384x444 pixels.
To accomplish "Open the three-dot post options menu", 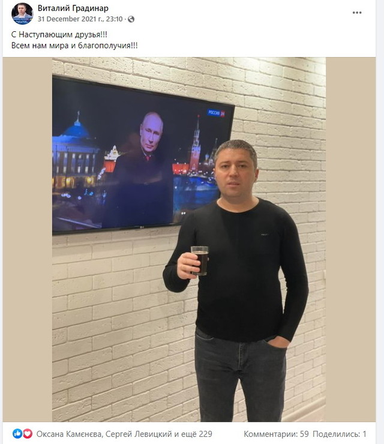I will [357, 13].
